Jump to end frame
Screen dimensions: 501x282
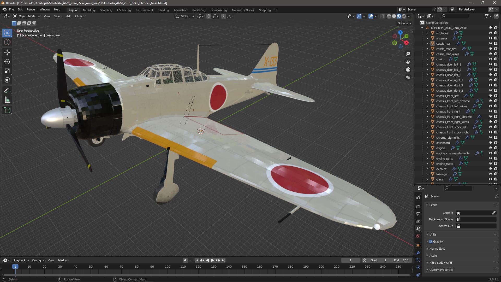point(223,260)
